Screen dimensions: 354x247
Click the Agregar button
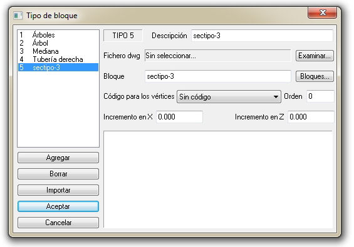58,158
